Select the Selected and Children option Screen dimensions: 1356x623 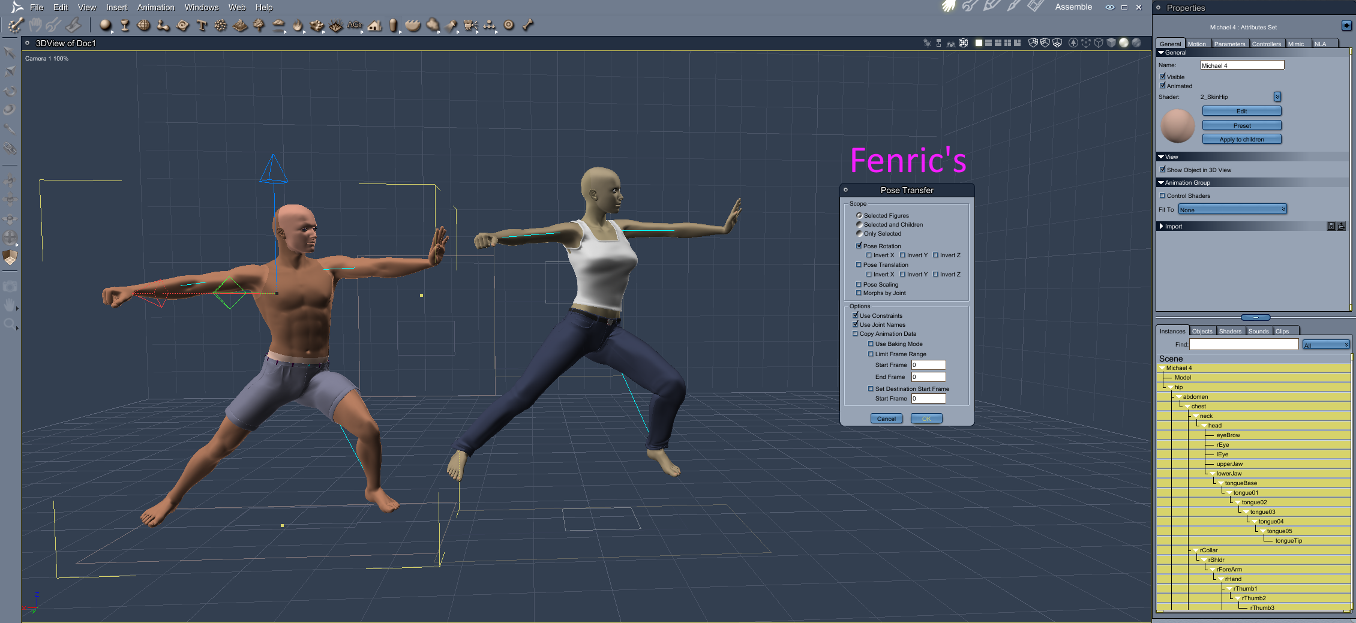point(859,225)
